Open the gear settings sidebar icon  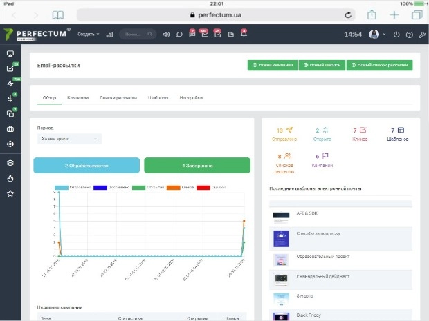[x=10, y=144]
